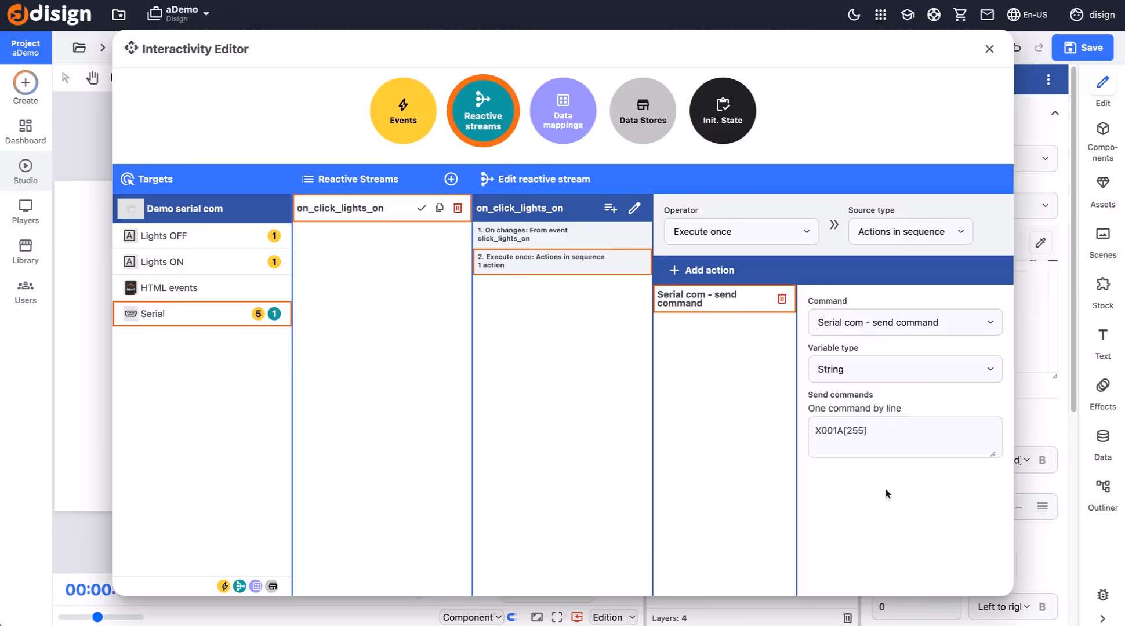
Task: Toggle fullscreen preview in bottom toolbar
Action: 557,617
